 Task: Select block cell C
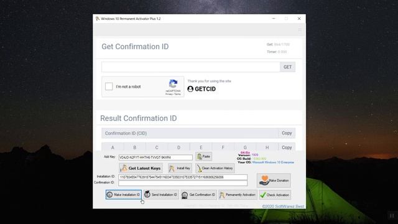point(157,147)
